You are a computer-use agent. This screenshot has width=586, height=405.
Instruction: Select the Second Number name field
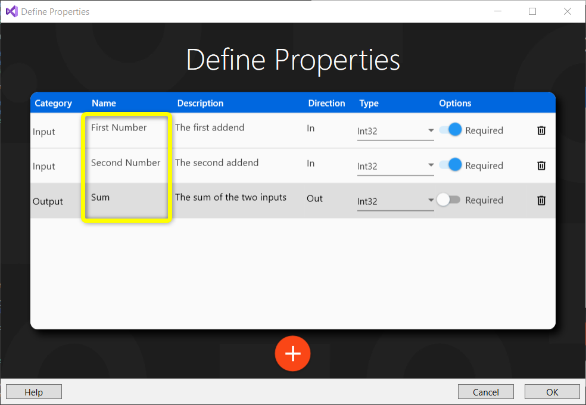(x=126, y=162)
